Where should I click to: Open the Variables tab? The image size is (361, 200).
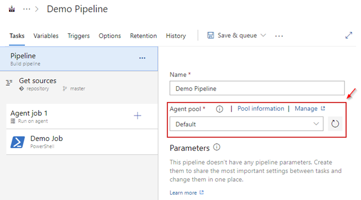(46, 36)
